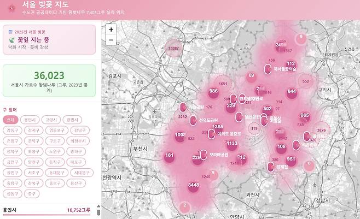Screen dimensions: 360x219
Task: Filter by 동작구 district chip
Action: coord(55,162)
